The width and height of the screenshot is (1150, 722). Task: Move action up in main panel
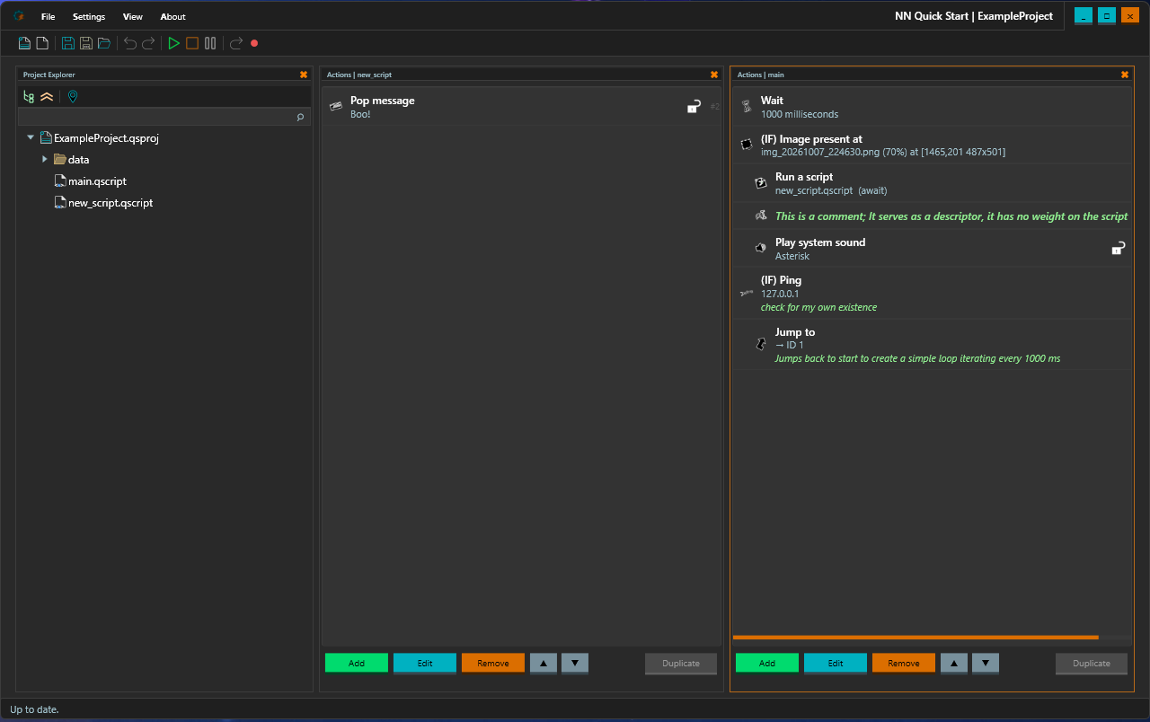954,663
